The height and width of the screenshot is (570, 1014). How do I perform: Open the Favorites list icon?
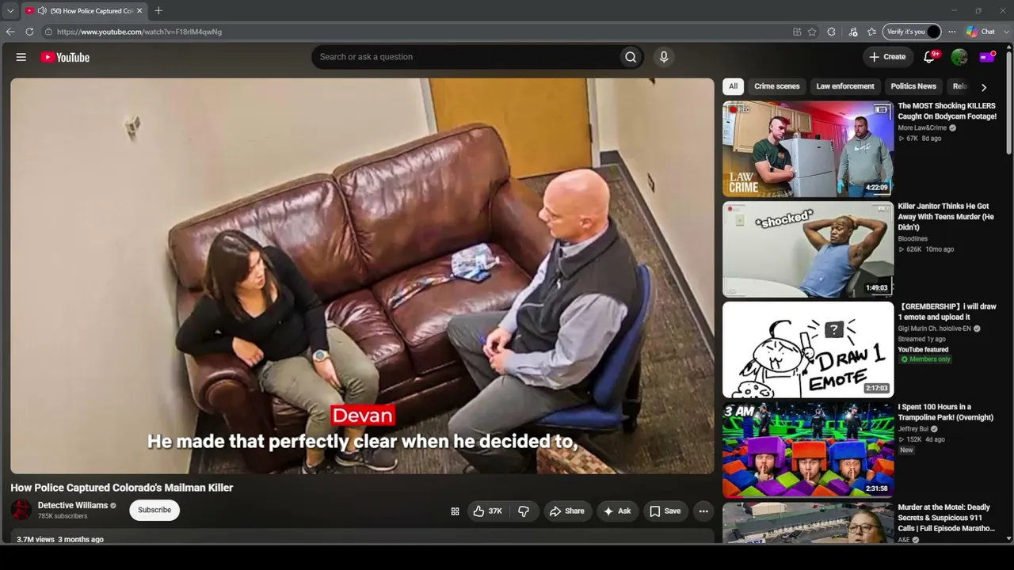coord(872,32)
